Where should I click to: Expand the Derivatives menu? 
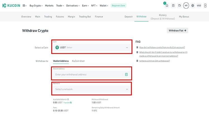pyautogui.click(x=73, y=6)
